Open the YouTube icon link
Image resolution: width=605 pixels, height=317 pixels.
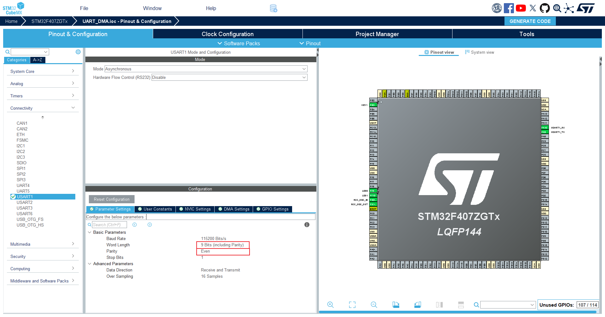(x=521, y=8)
